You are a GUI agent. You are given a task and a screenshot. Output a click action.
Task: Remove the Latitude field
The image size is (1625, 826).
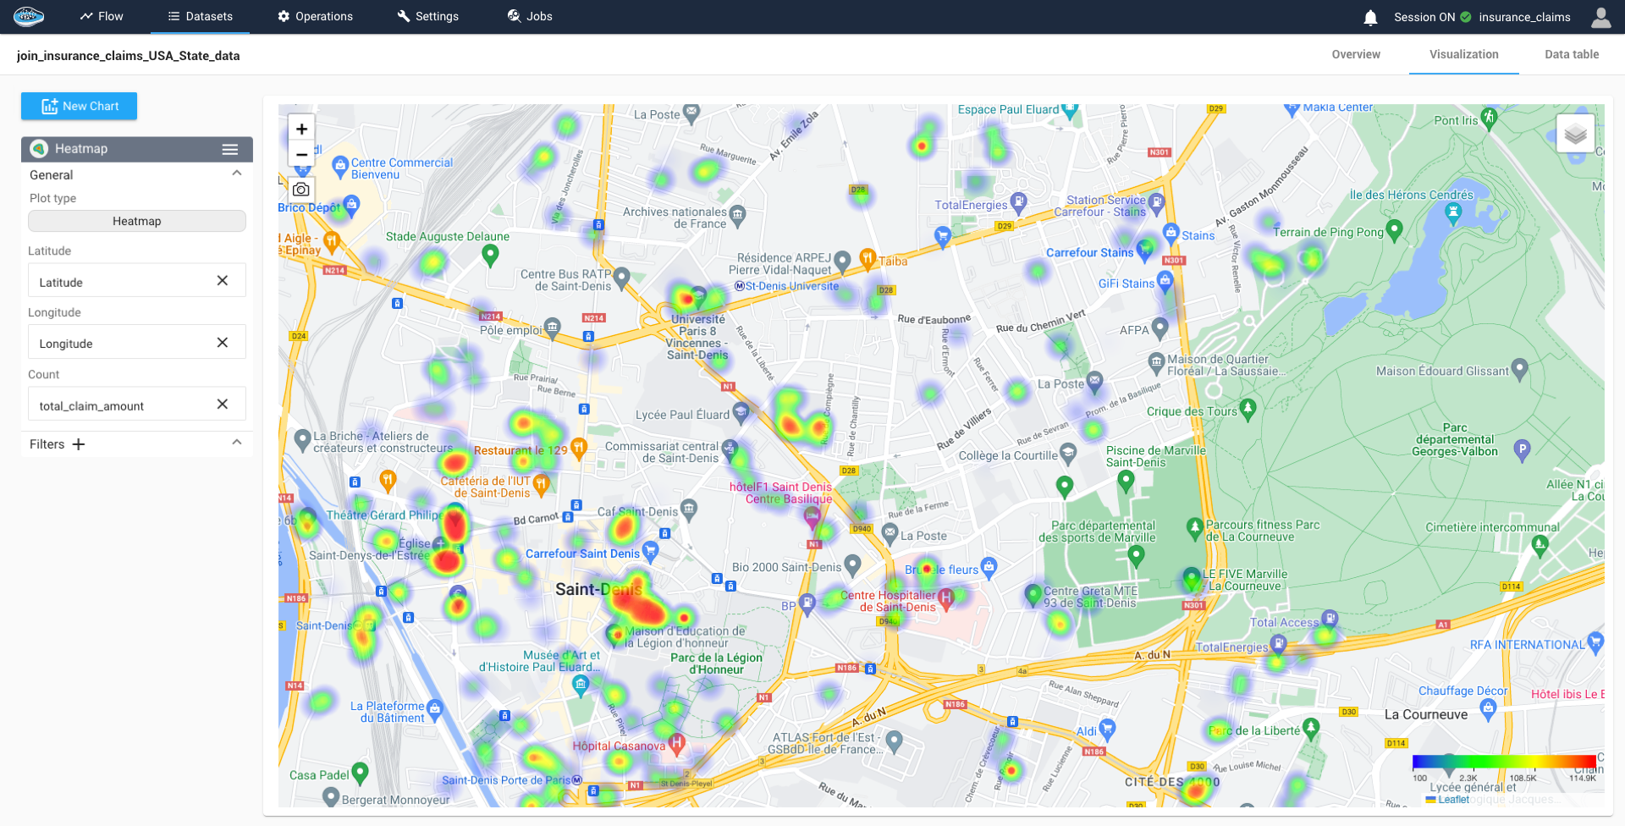223,281
